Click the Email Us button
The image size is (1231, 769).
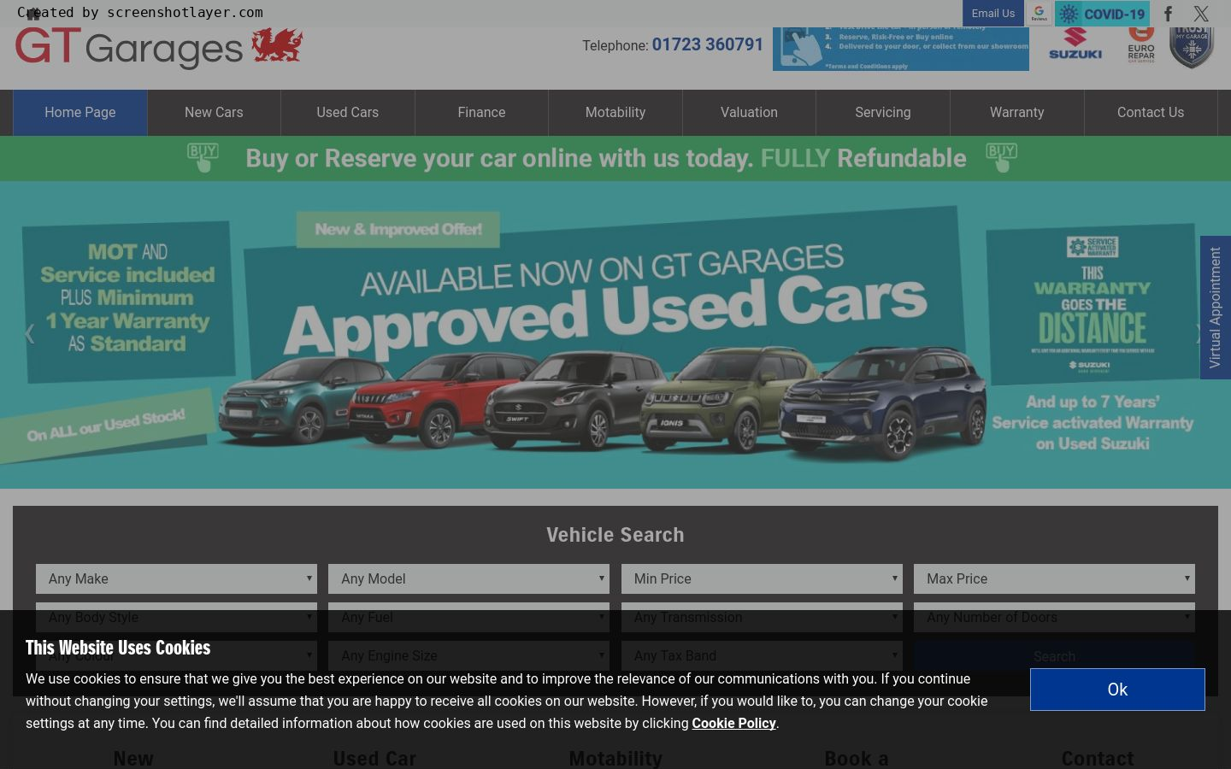[x=992, y=14]
